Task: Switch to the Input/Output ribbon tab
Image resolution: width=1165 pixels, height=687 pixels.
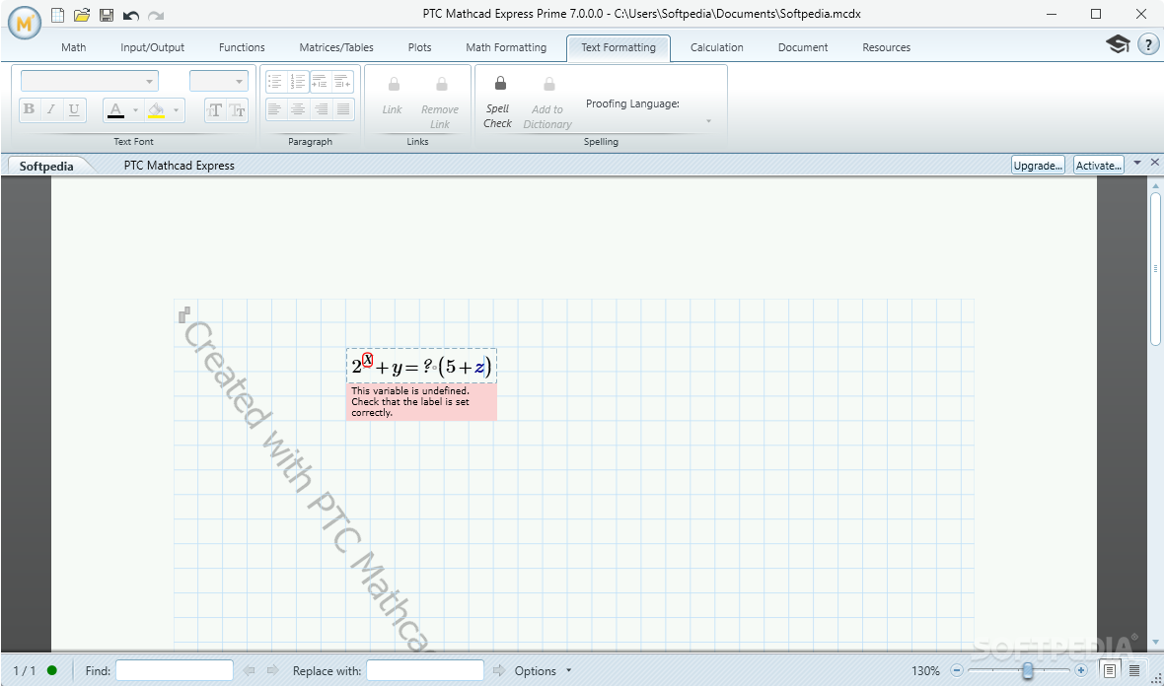Action: pos(152,47)
